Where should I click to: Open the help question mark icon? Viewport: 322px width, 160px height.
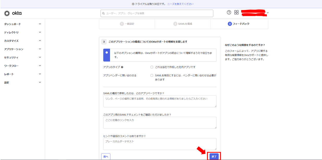click(x=229, y=13)
